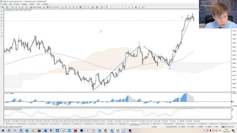Open the Графики menu
This screenshot has width=237, height=133.
(x=24, y=4)
